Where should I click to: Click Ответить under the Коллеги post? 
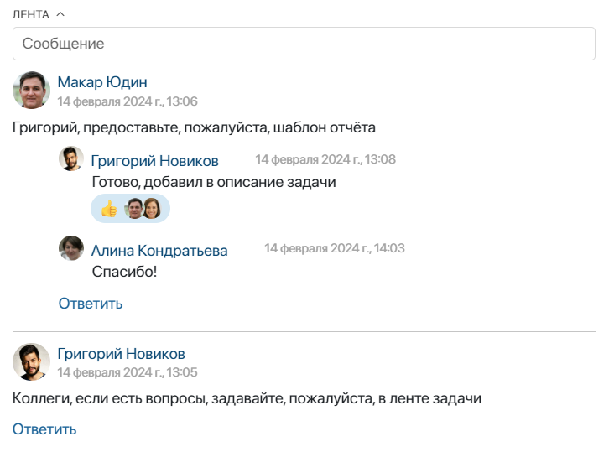(x=44, y=429)
